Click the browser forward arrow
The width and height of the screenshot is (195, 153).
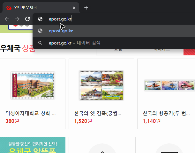tap(17, 19)
